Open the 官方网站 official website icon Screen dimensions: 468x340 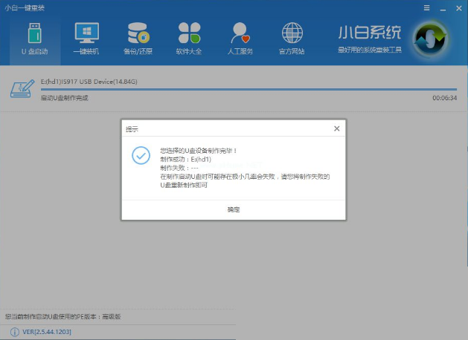[x=292, y=38]
